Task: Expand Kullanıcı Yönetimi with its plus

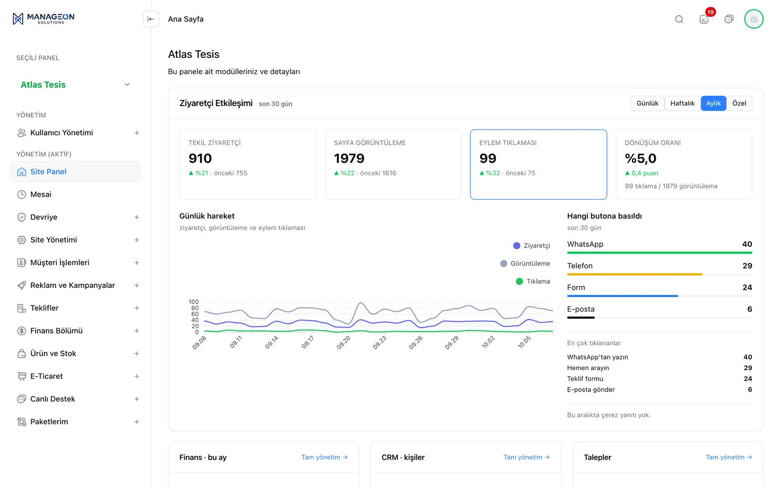Action: [136, 133]
